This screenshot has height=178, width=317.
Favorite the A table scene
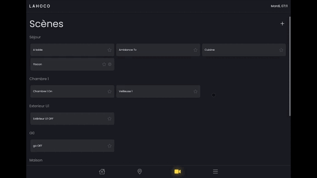(x=109, y=50)
